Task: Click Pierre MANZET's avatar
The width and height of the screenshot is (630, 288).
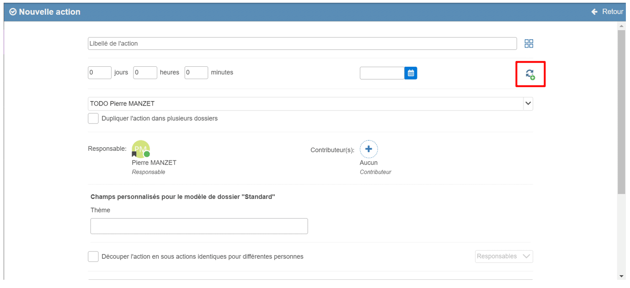Action: click(141, 148)
